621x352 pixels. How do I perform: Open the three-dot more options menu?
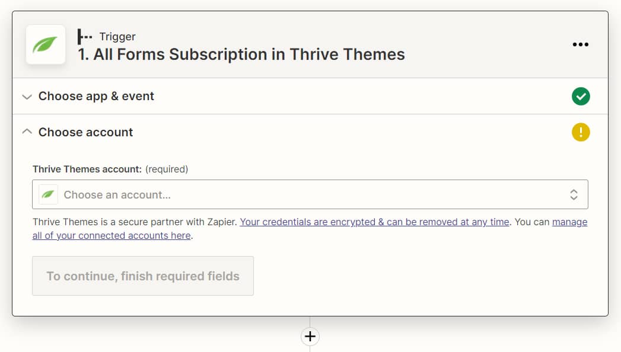click(580, 44)
